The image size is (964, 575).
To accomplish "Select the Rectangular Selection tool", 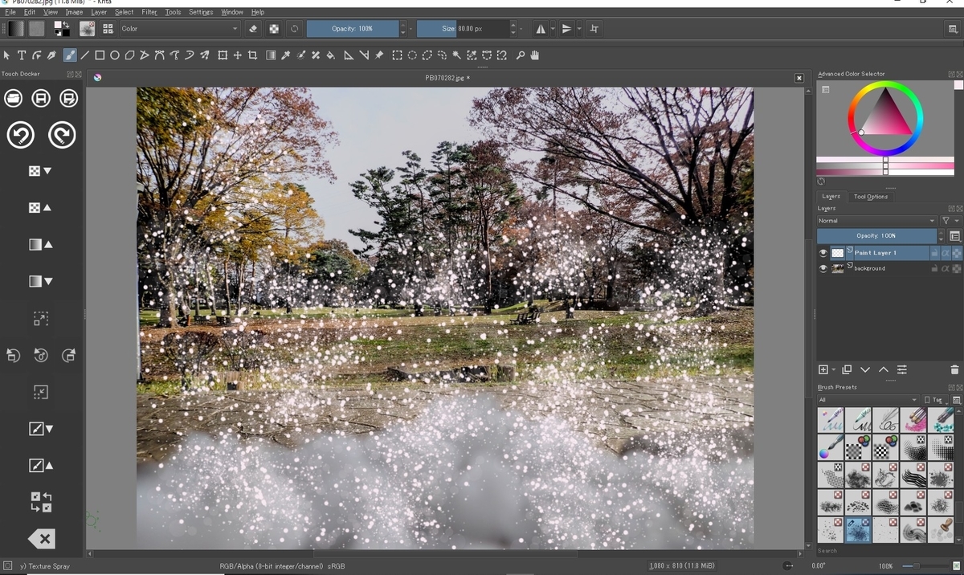I will pyautogui.click(x=397, y=55).
